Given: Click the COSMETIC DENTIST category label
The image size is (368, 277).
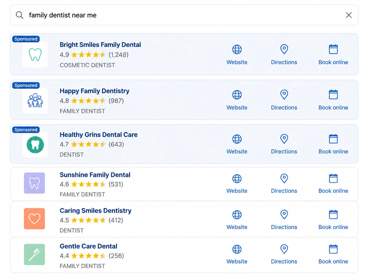Looking at the screenshot, I should pos(87,65).
